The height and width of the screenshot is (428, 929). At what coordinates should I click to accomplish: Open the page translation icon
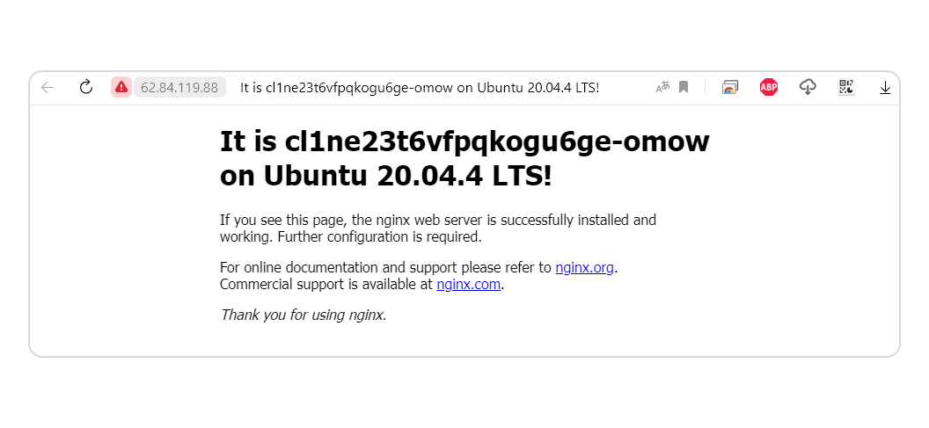click(x=662, y=87)
